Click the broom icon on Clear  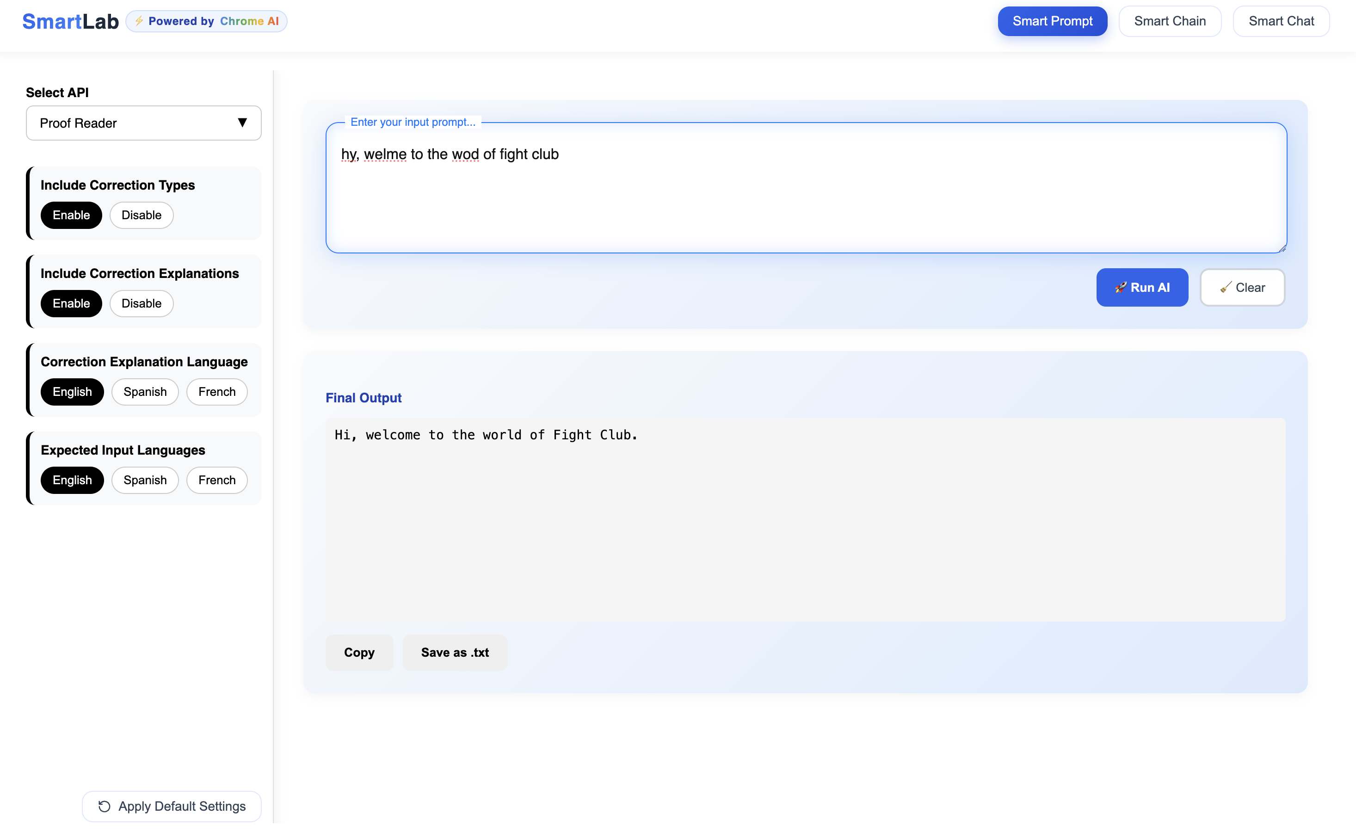coord(1226,287)
